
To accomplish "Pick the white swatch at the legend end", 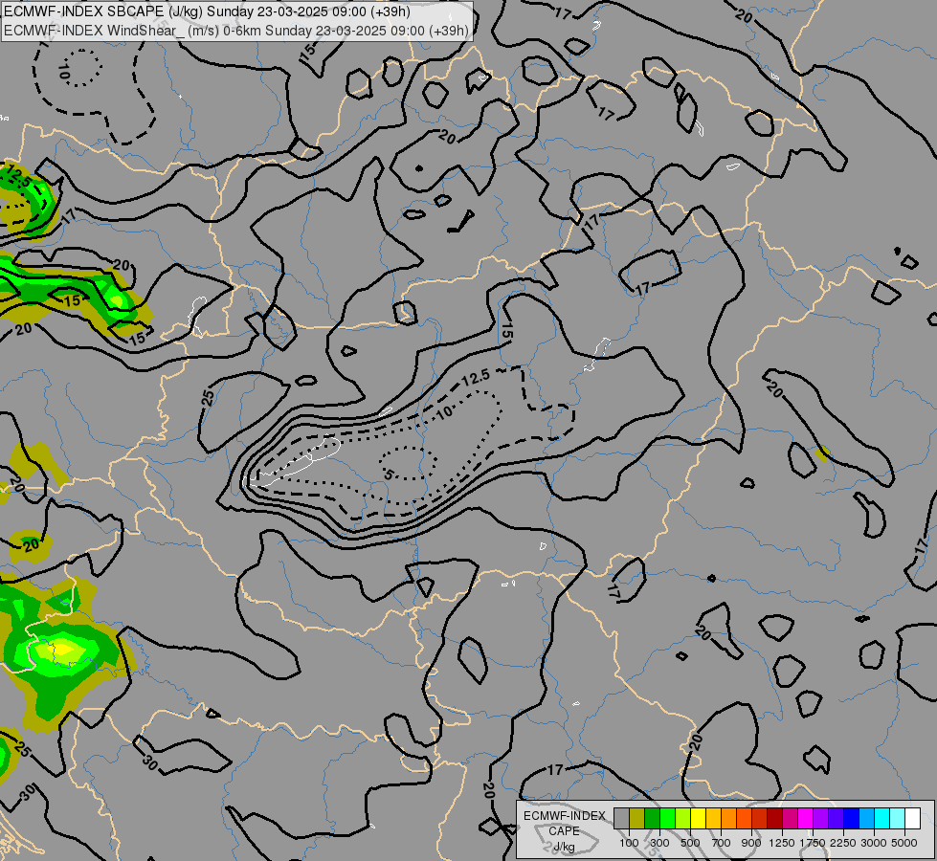I will [x=912, y=819].
